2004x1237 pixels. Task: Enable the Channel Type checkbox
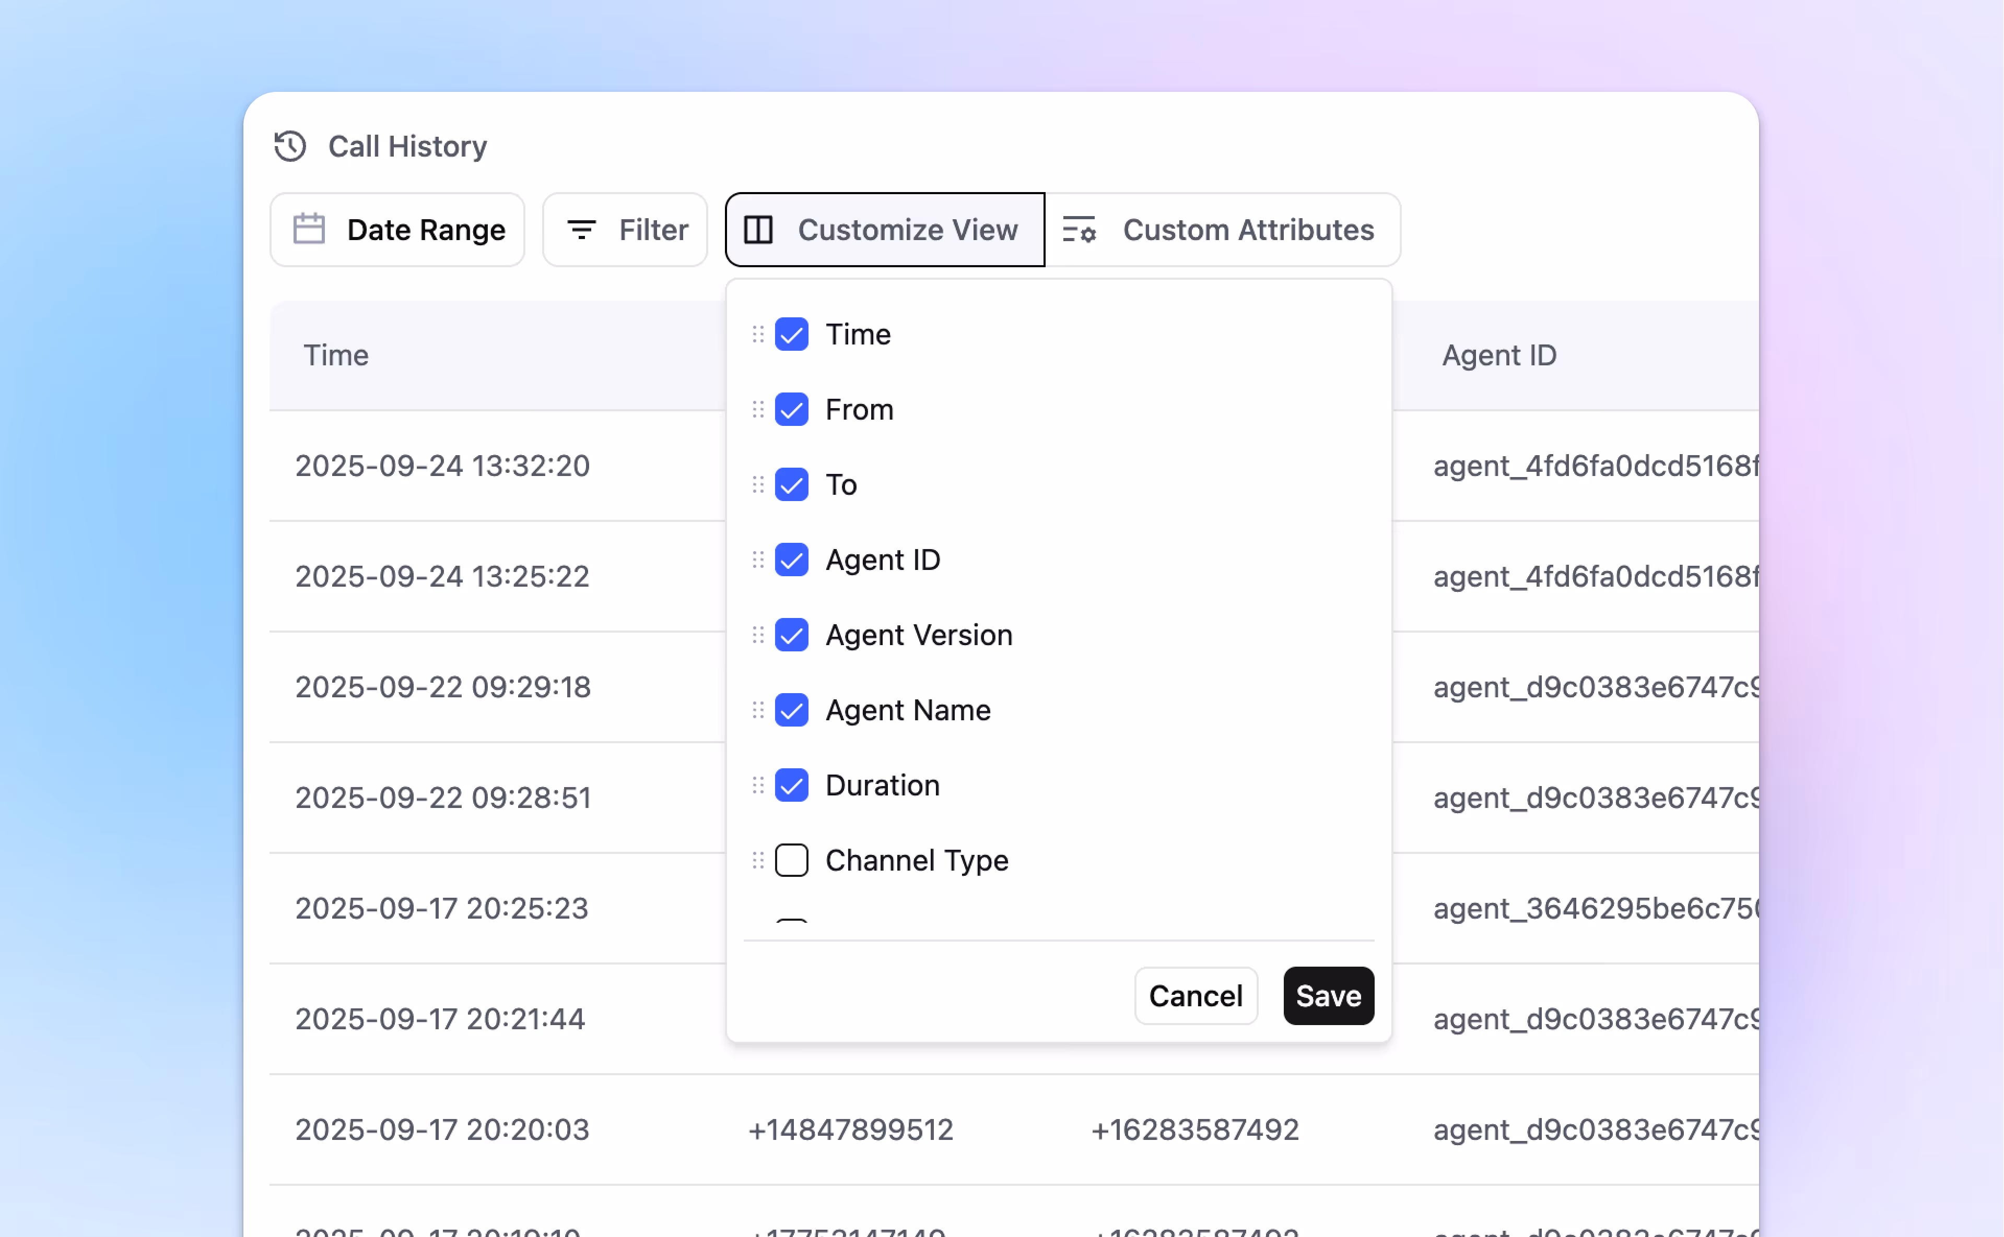792,860
